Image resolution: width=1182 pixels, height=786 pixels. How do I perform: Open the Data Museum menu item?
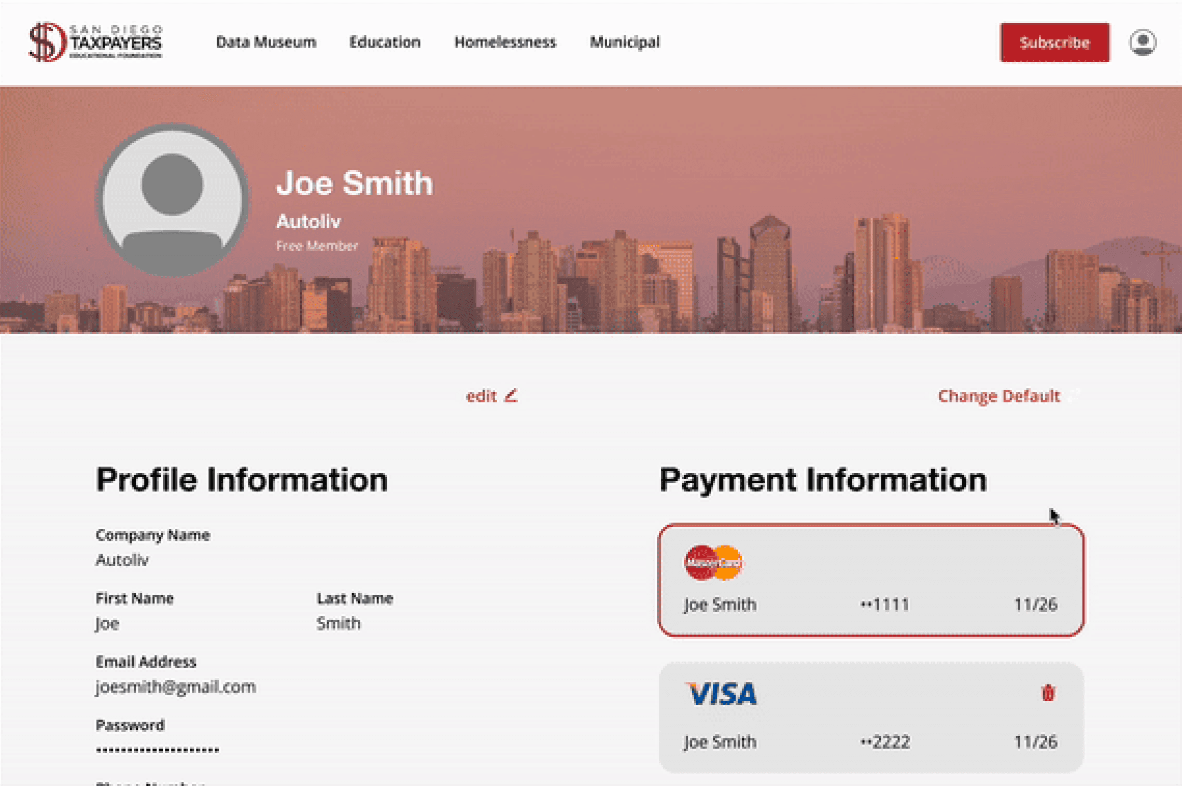pyautogui.click(x=266, y=42)
